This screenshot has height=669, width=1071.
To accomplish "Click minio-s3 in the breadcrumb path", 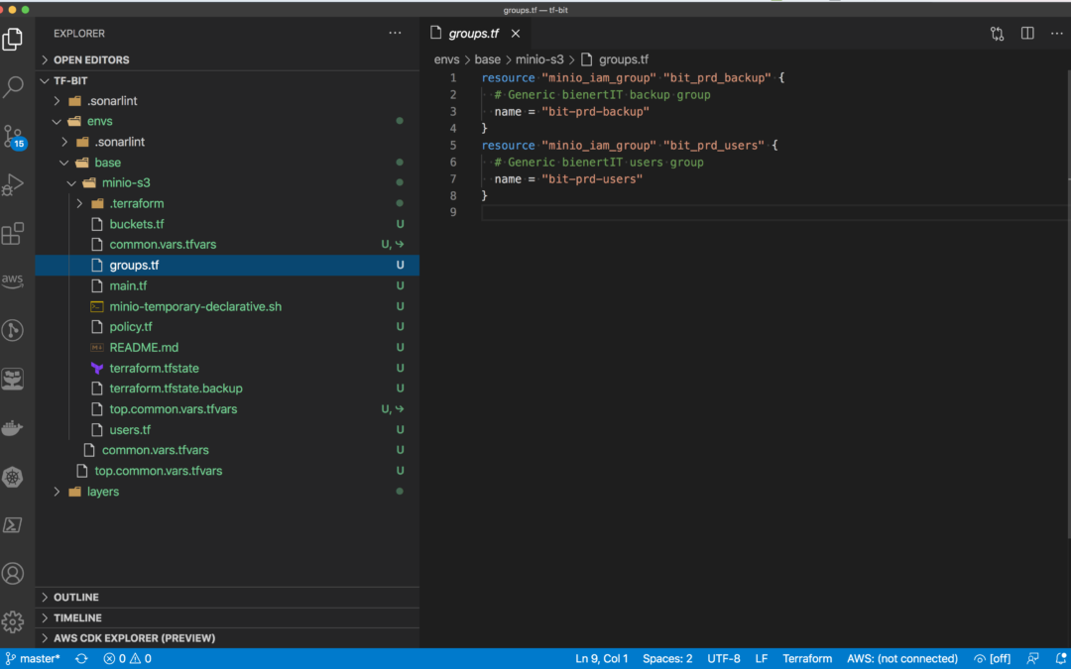I will point(539,59).
